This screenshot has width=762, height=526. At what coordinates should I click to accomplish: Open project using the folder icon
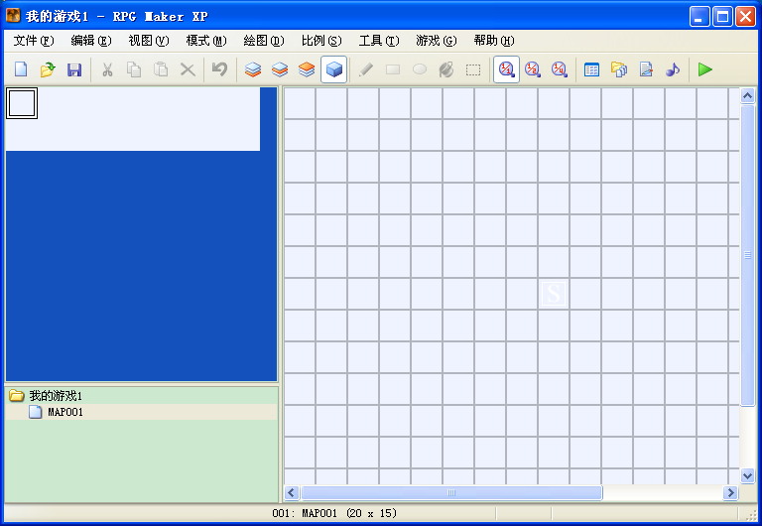(x=48, y=69)
